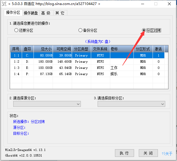Open the 其它 tab
Screen dimensions: 177x161
tap(60, 13)
